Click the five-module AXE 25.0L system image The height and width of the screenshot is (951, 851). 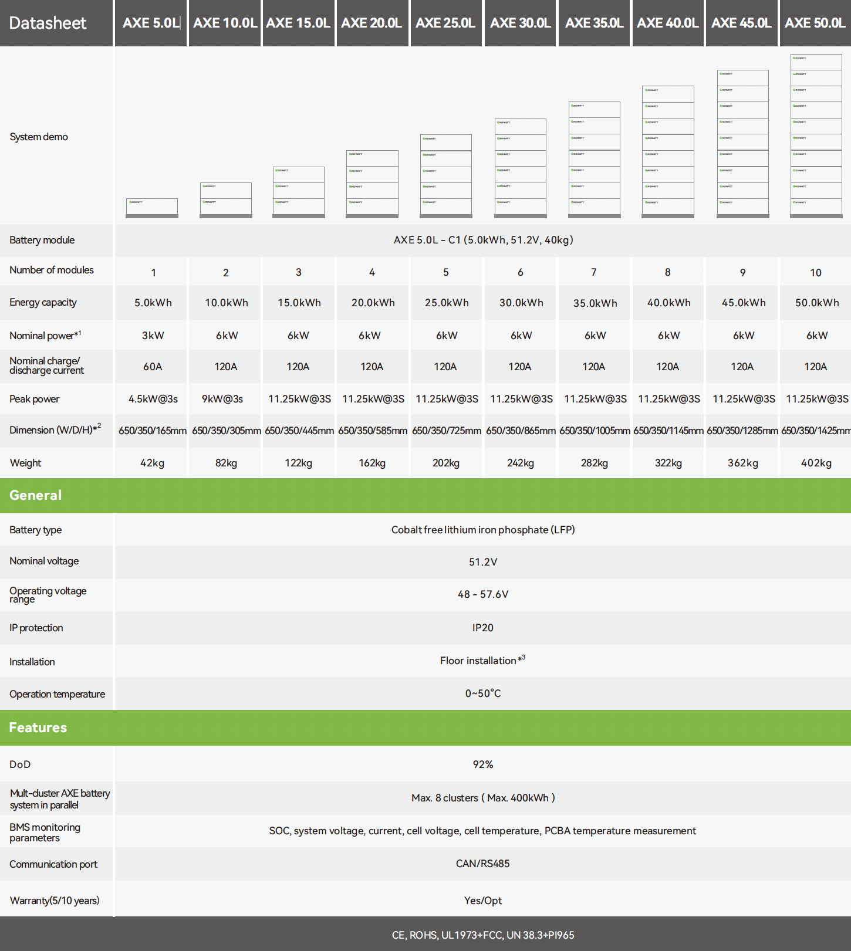[446, 176]
